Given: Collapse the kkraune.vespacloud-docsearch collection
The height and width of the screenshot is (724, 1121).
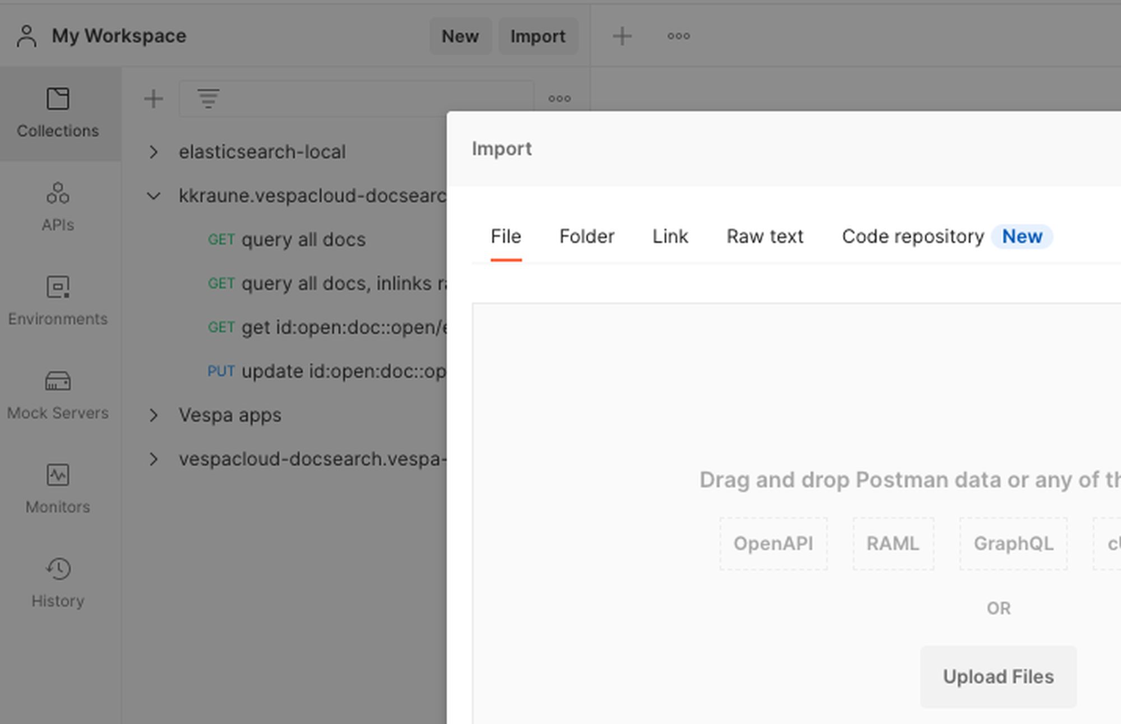Looking at the screenshot, I should pyautogui.click(x=153, y=196).
